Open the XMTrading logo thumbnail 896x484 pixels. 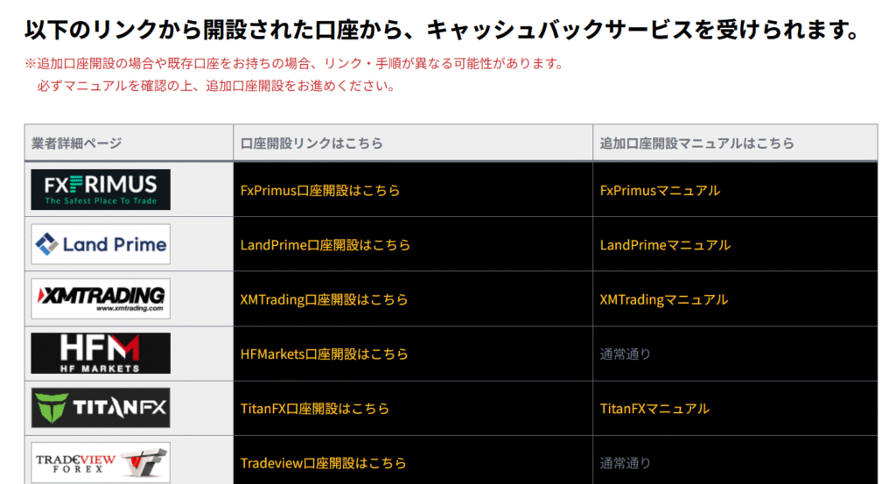(101, 298)
